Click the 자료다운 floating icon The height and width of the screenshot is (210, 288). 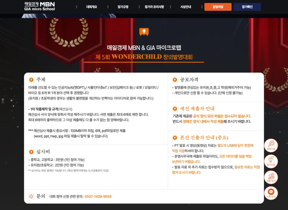click(x=271, y=146)
